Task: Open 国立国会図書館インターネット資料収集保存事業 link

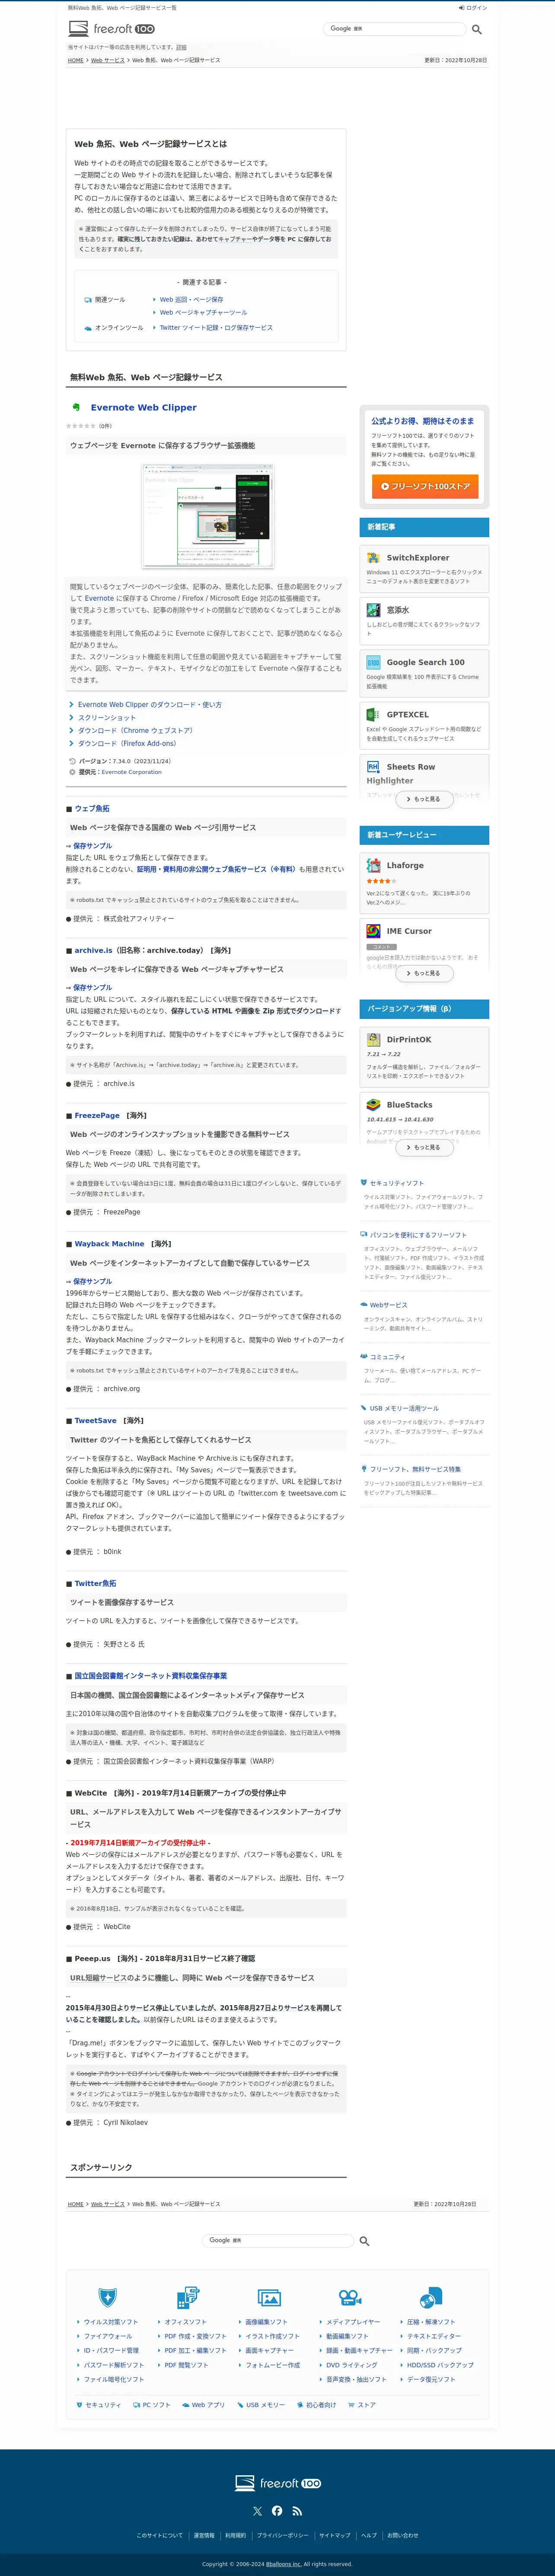Action: coord(151,1676)
